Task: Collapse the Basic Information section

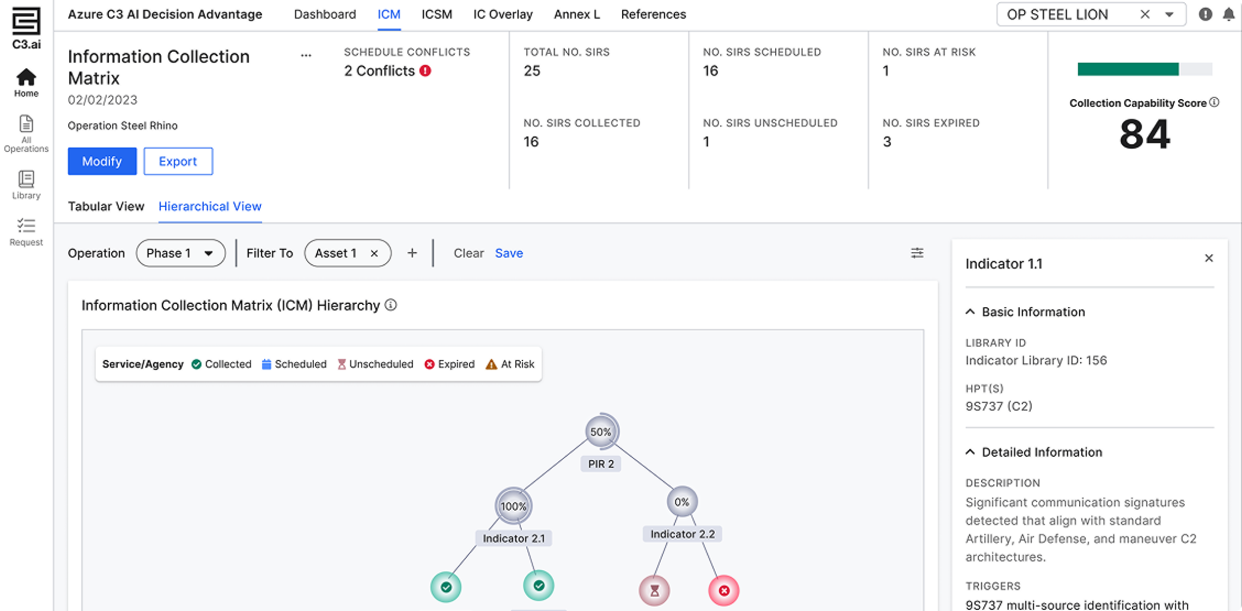Action: [970, 312]
